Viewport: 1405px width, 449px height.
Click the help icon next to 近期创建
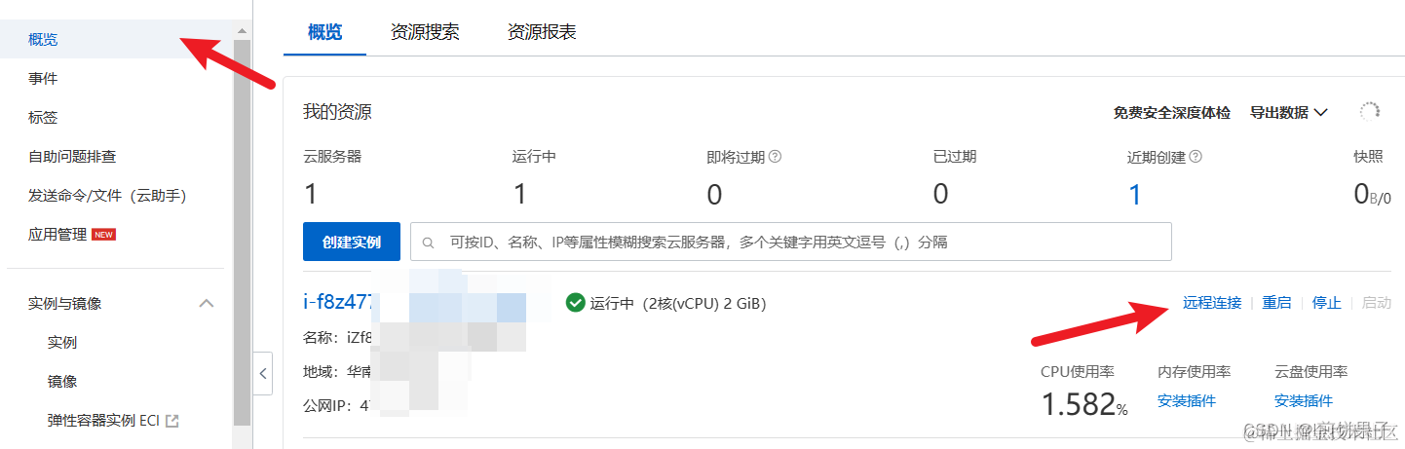[1196, 157]
